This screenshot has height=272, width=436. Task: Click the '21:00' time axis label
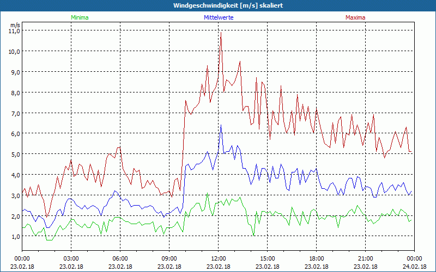pos(365,259)
